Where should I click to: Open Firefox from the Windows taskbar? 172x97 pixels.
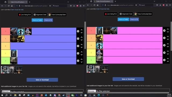pos(42,95)
